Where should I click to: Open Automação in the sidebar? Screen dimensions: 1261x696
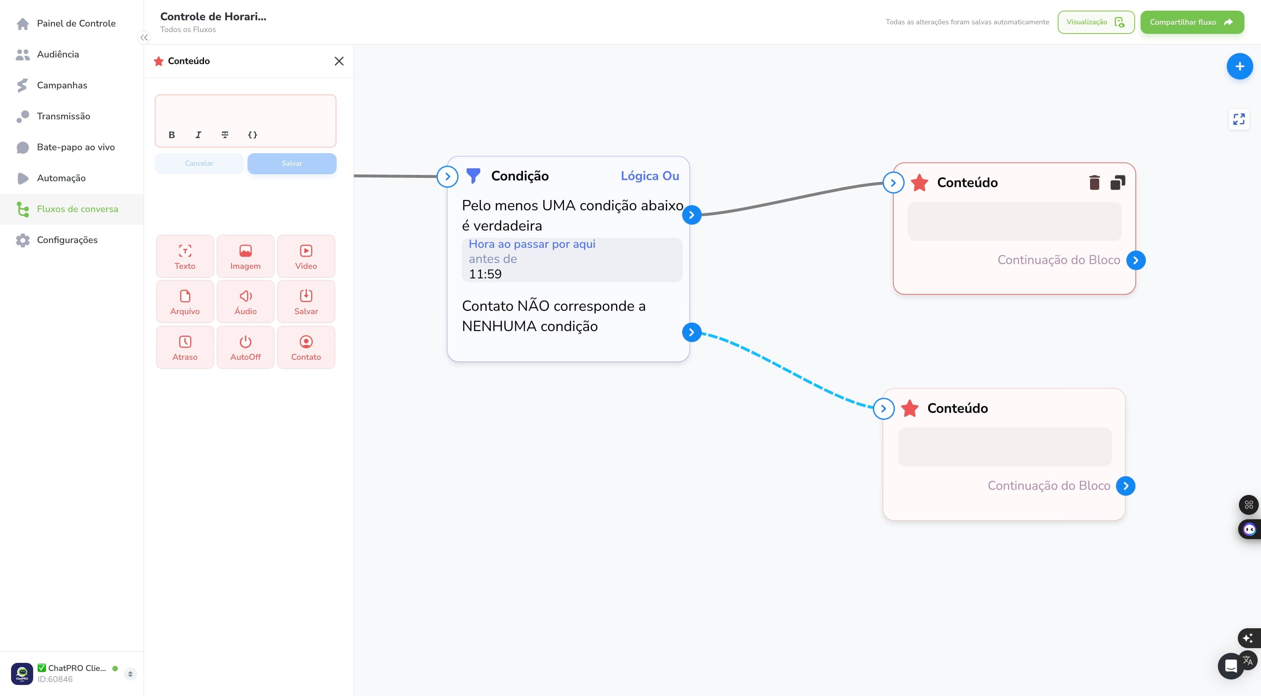point(61,178)
